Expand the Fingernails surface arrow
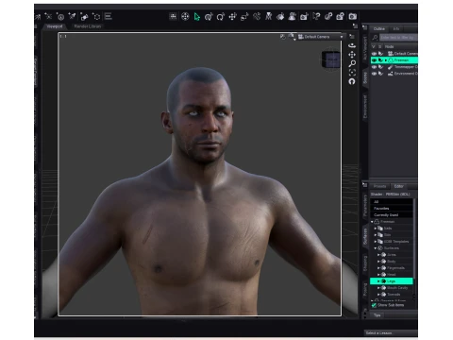This screenshot has height=340, width=453. pyautogui.click(x=378, y=268)
